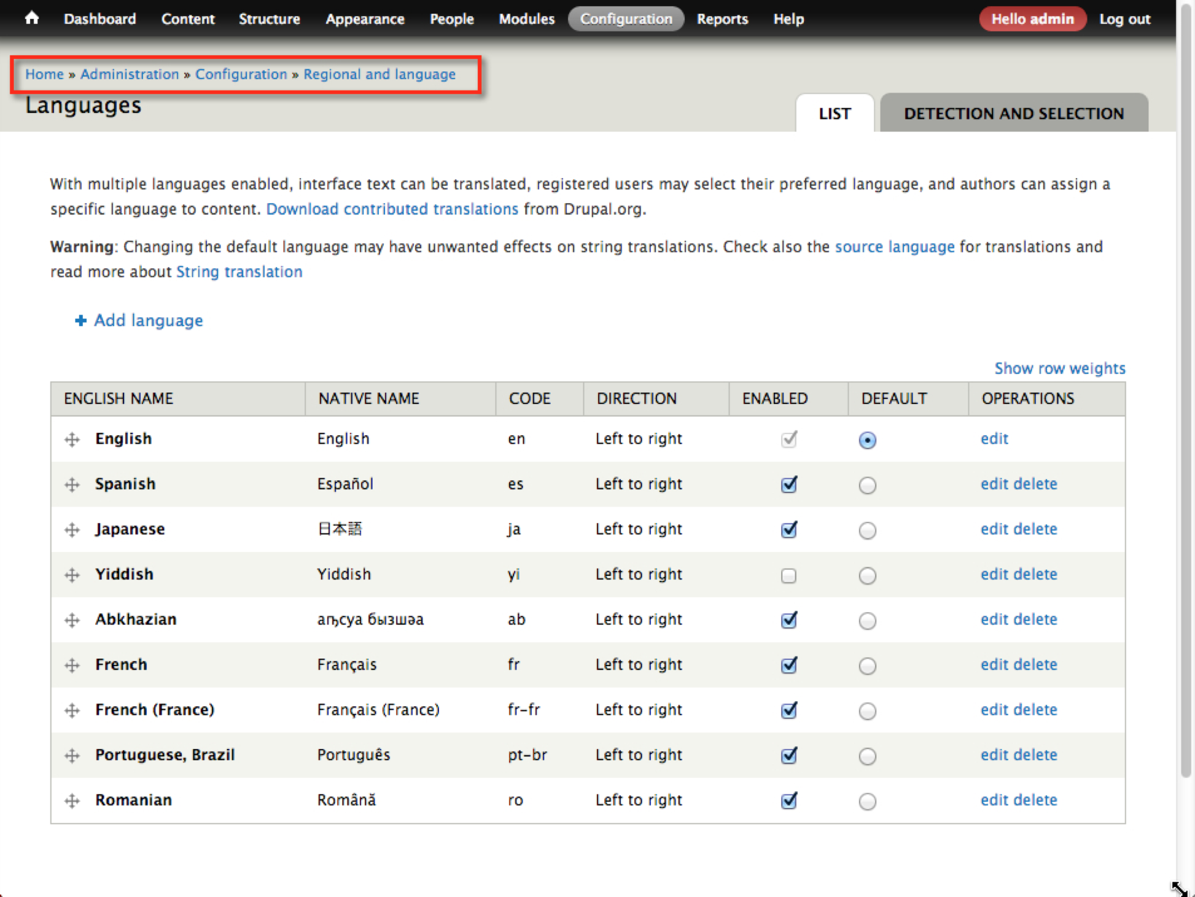Select French as the default language
Viewport: 1195px width, 897px height.
point(867,666)
